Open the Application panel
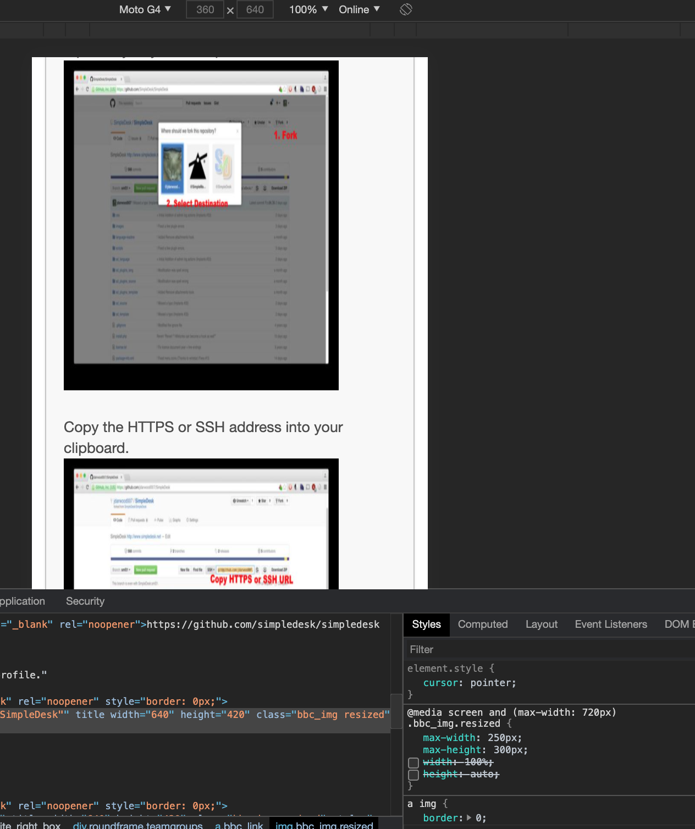 point(20,601)
